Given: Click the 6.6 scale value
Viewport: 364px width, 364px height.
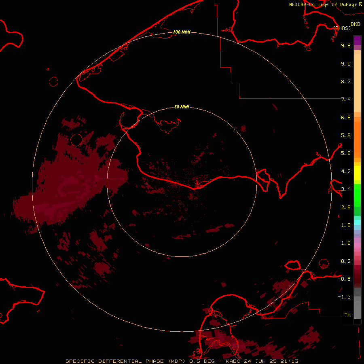Looking at the screenshot, I should pos(346,117).
